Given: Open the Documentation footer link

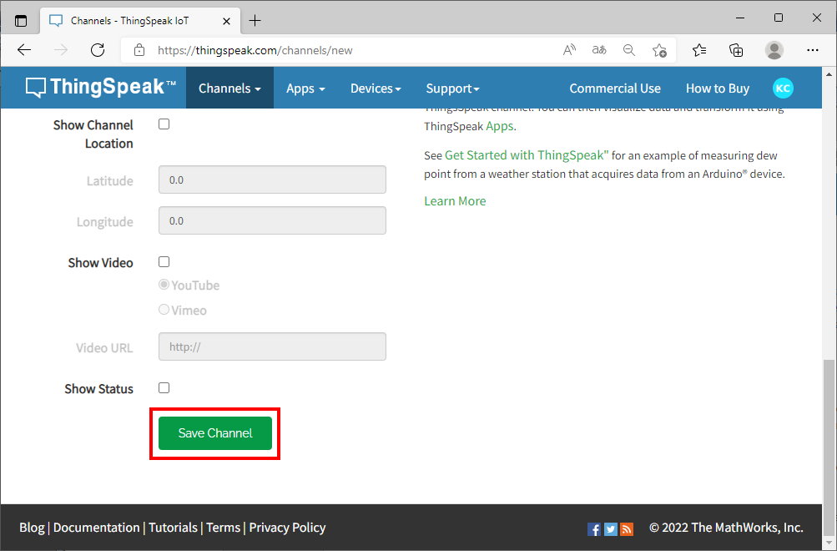Looking at the screenshot, I should click(x=96, y=528).
